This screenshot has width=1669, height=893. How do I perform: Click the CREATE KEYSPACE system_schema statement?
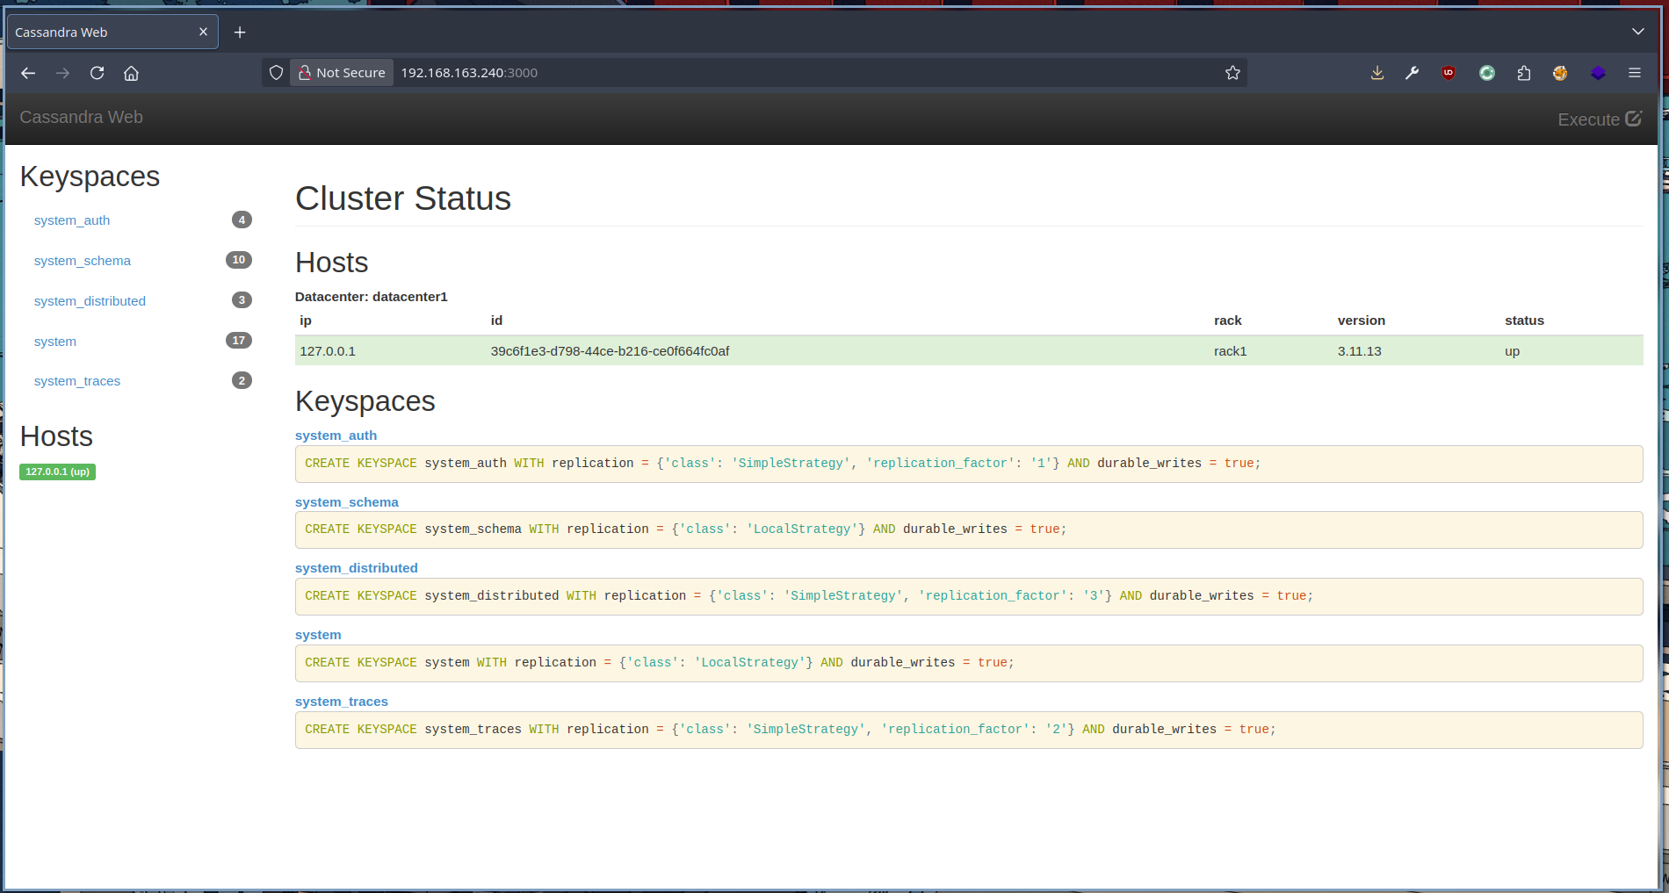[x=969, y=529]
